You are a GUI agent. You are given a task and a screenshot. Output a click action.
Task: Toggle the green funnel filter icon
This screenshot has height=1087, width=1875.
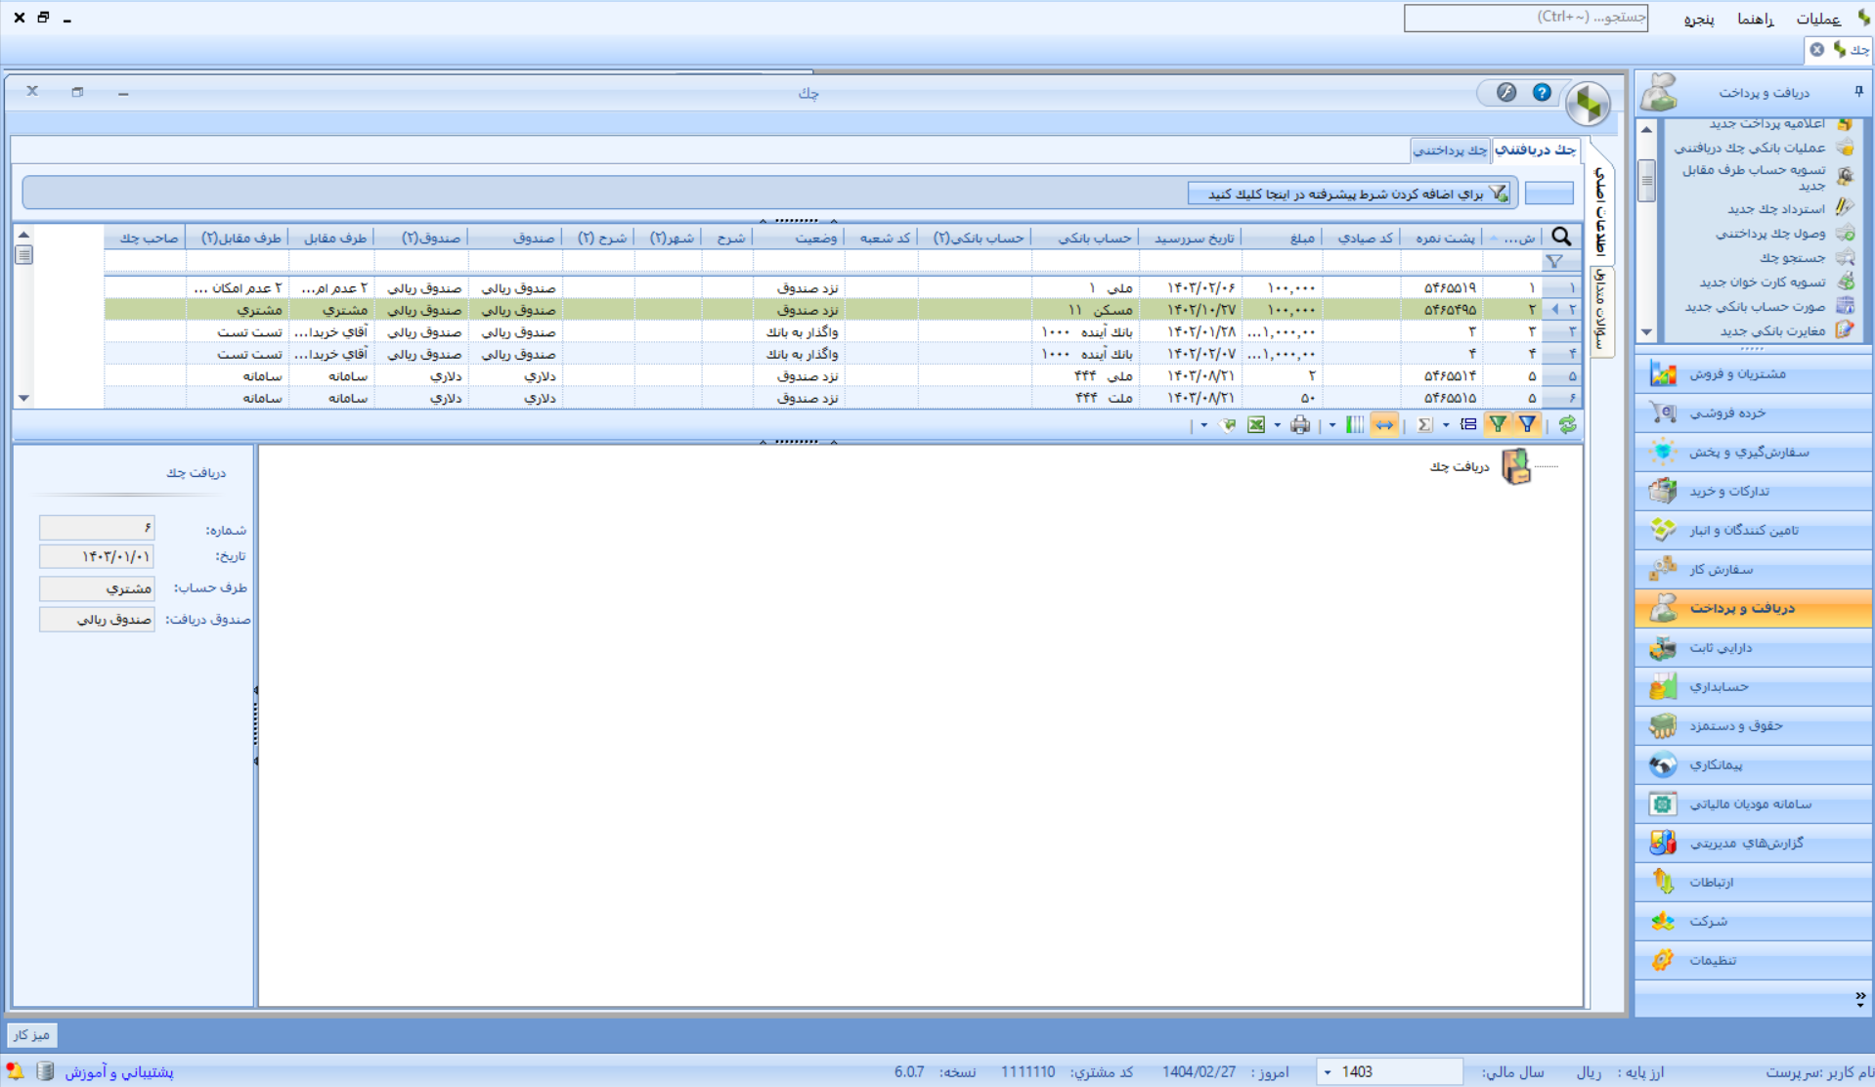coord(1498,424)
